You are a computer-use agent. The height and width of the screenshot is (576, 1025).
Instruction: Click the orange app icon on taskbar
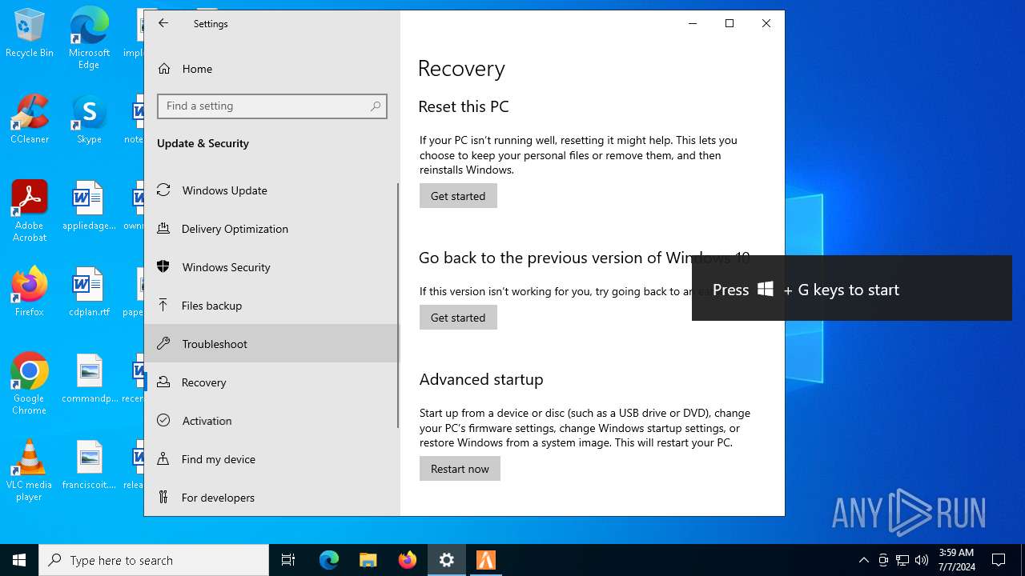(486, 560)
